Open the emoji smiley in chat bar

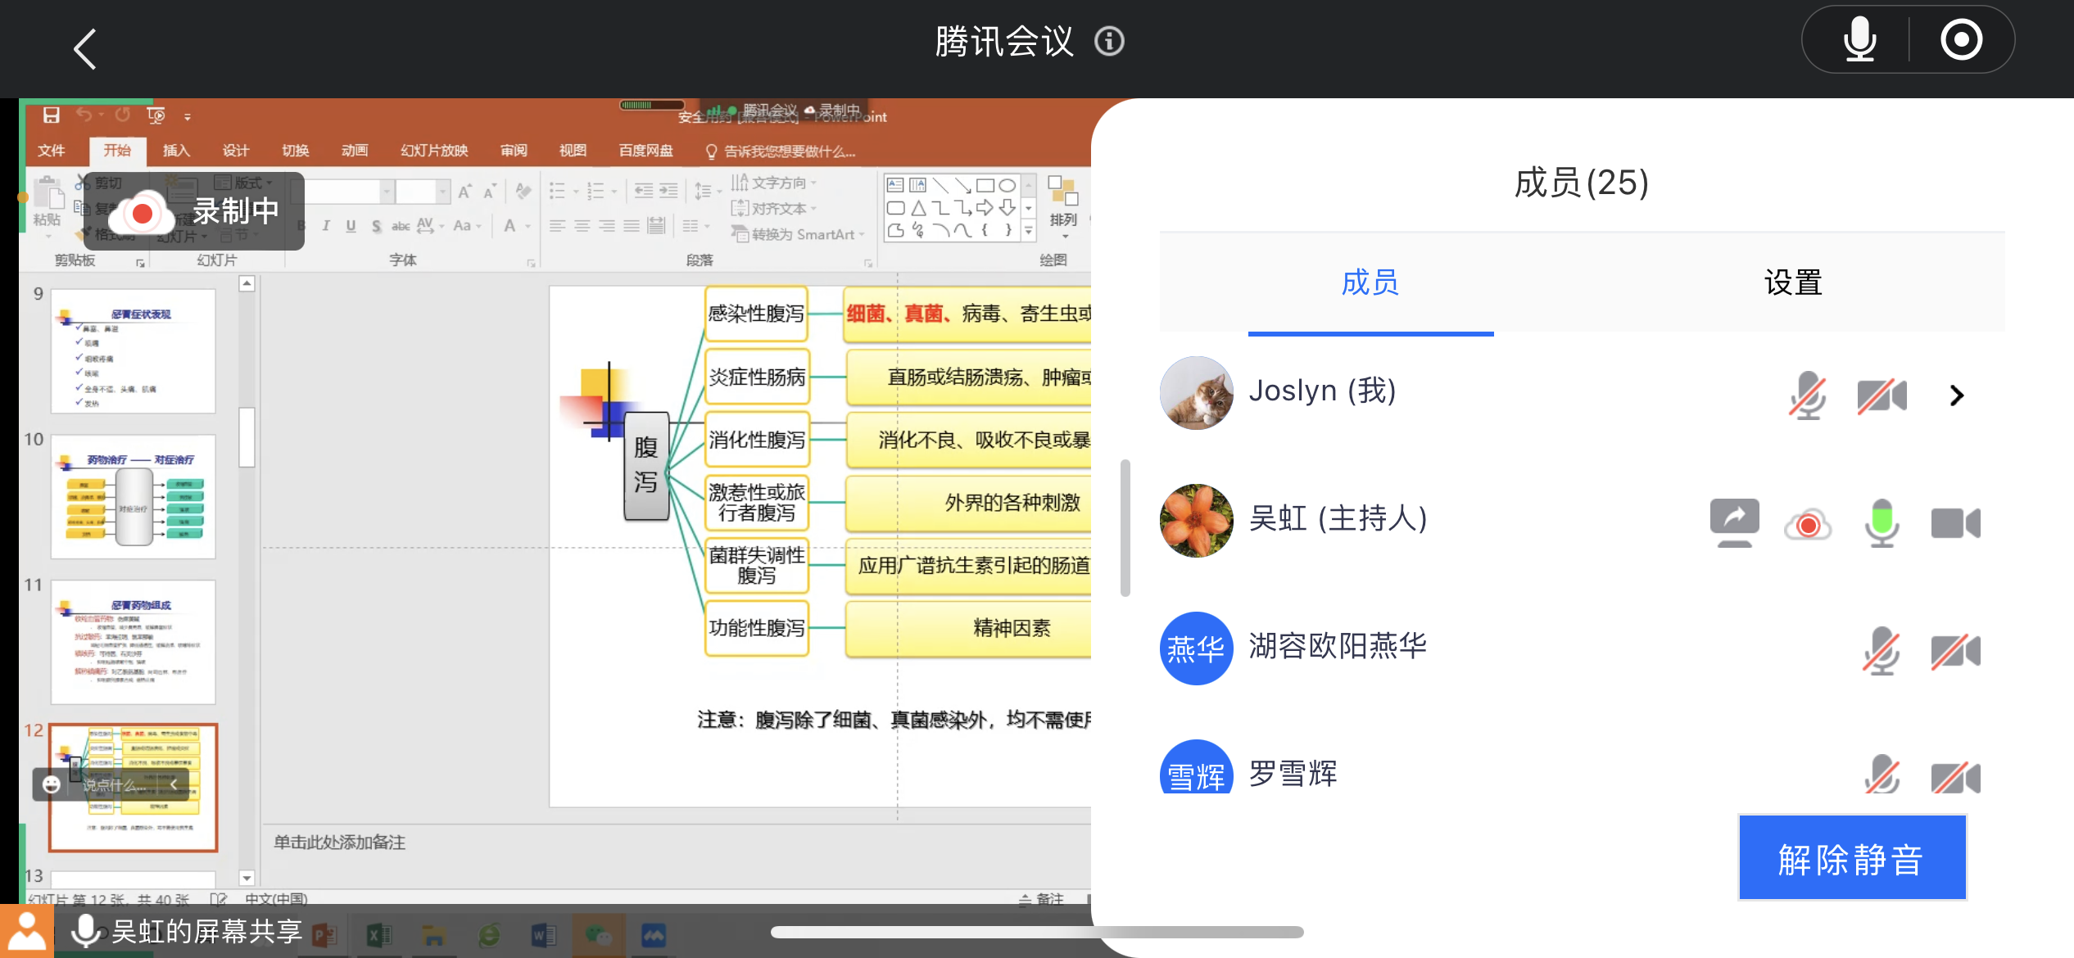52,784
